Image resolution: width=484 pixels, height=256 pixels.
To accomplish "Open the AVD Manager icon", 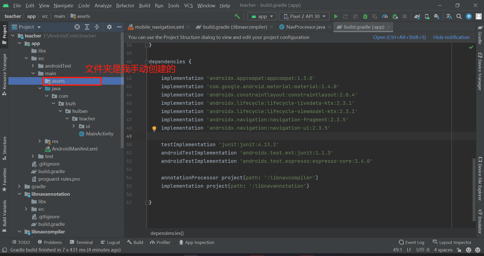I will [x=427, y=16].
